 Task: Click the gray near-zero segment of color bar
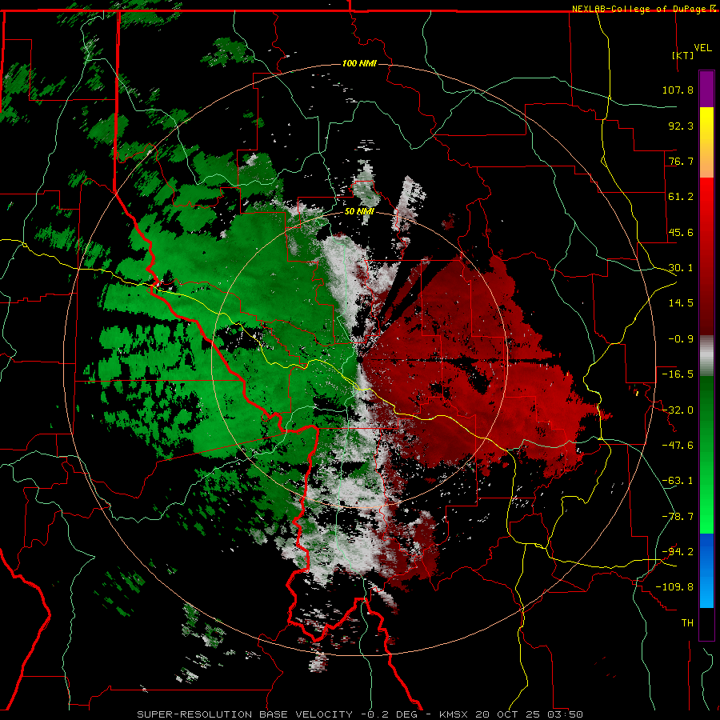[x=706, y=356]
